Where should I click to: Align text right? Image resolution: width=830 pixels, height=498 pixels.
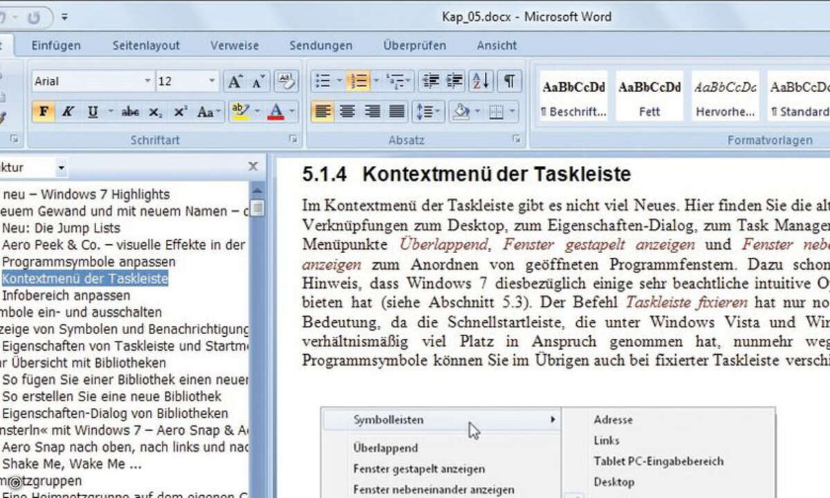(x=372, y=111)
